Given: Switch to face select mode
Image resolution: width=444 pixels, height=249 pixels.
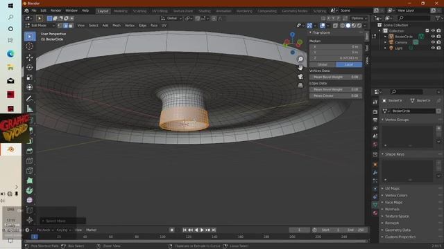Looking at the screenshot, I should [x=71, y=26].
